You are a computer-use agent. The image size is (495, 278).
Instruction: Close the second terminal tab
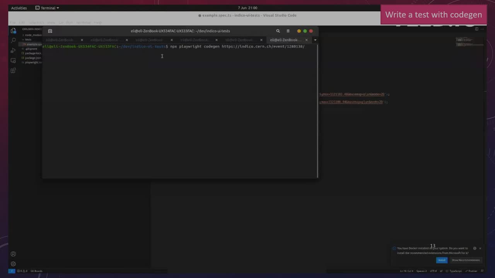[x=126, y=40]
